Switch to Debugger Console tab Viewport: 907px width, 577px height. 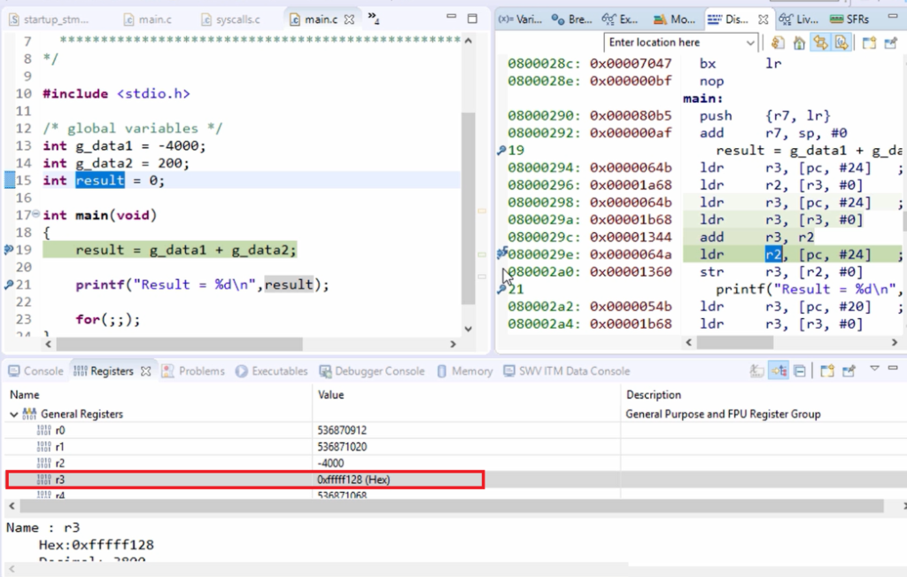[372, 371]
